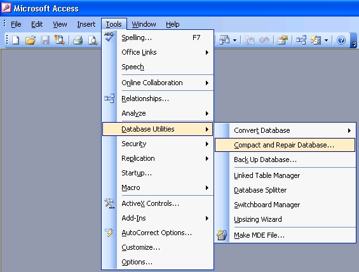Select Back Up Database…
359x272 pixels.
pyautogui.click(x=285, y=160)
